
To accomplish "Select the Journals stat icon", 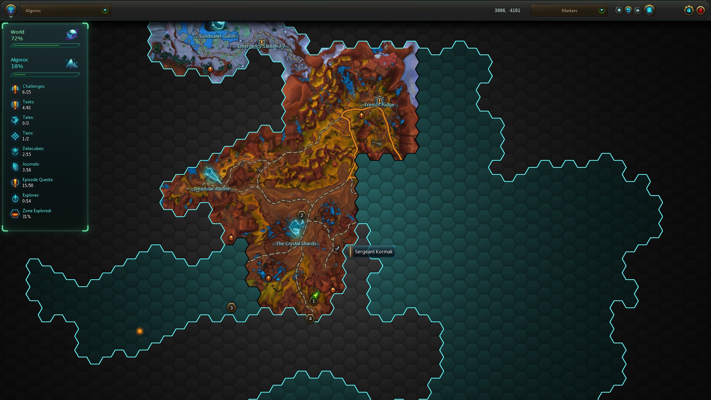I will (x=15, y=167).
